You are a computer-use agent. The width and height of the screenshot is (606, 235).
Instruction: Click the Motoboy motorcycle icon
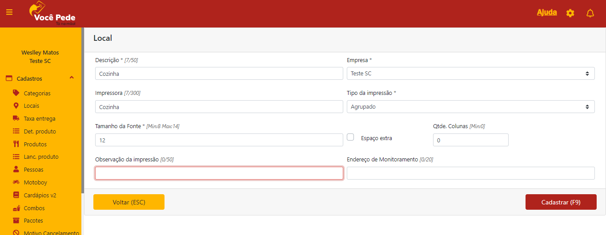pos(16,182)
